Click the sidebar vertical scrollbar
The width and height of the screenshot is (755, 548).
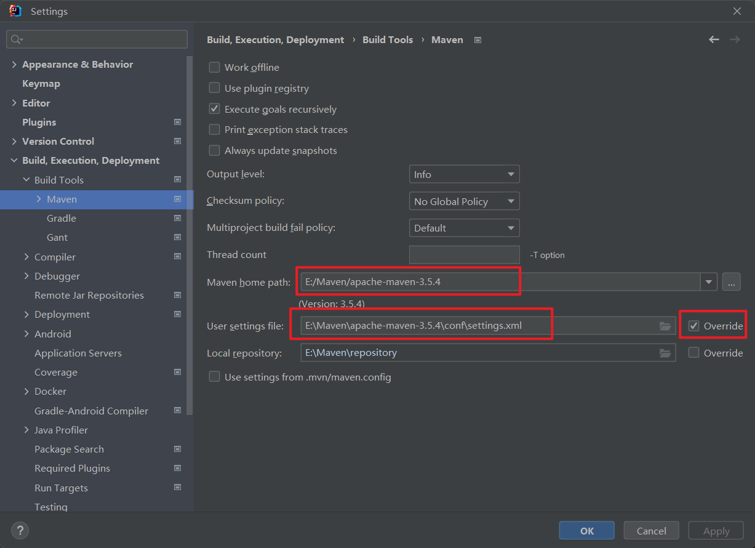point(190,234)
